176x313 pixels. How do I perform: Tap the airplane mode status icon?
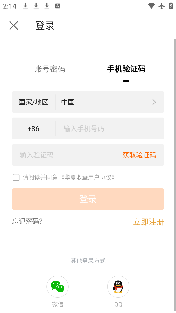pos(162,6)
